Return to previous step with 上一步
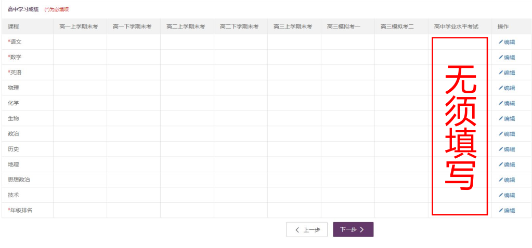532x248 pixels. pyautogui.click(x=307, y=229)
